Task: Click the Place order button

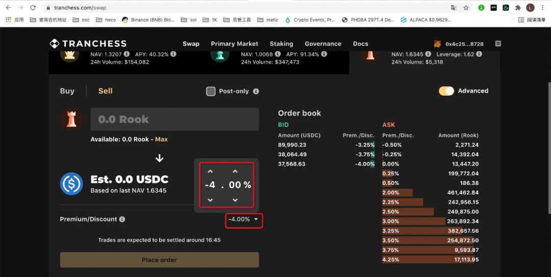Action: click(x=159, y=260)
